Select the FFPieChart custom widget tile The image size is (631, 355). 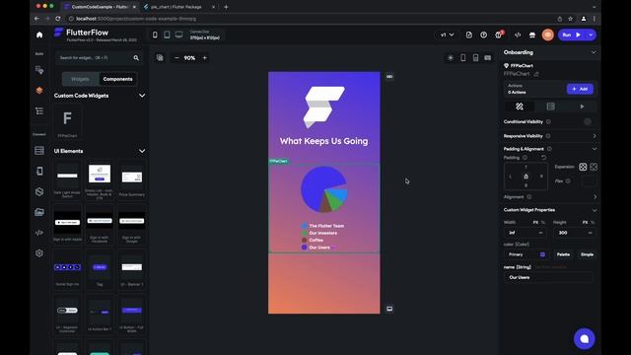67,122
